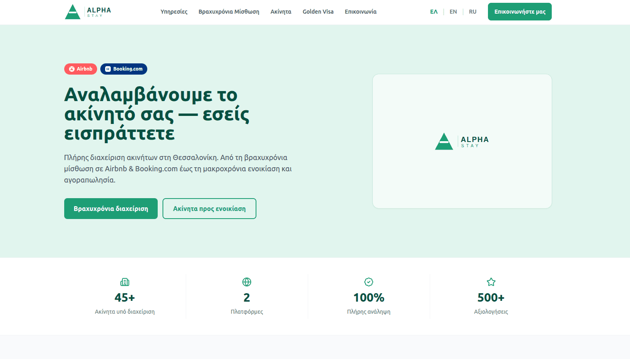Go to the Ακίνητα page
Screen dimensions: 630x359
point(281,12)
